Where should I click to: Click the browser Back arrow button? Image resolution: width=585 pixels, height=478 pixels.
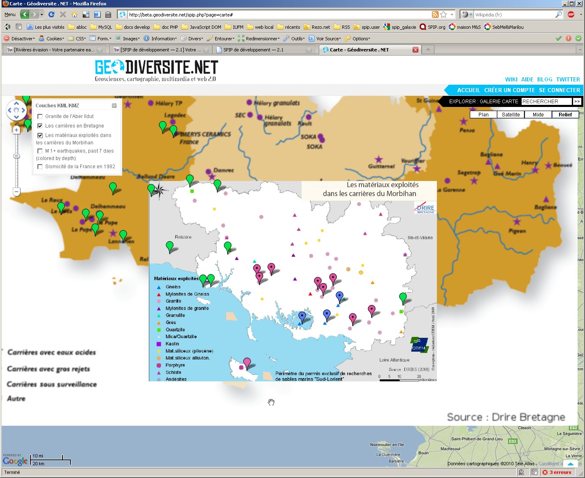(x=25, y=14)
